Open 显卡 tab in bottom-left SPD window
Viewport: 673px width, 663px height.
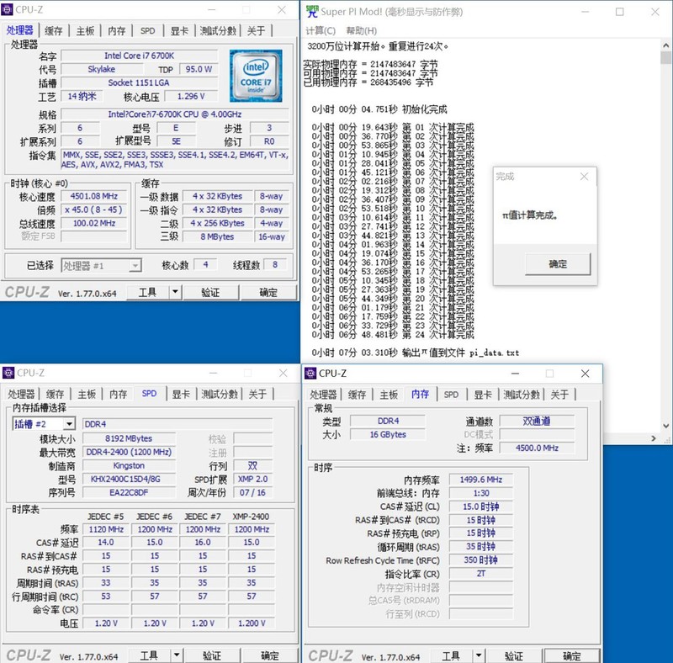point(181,395)
